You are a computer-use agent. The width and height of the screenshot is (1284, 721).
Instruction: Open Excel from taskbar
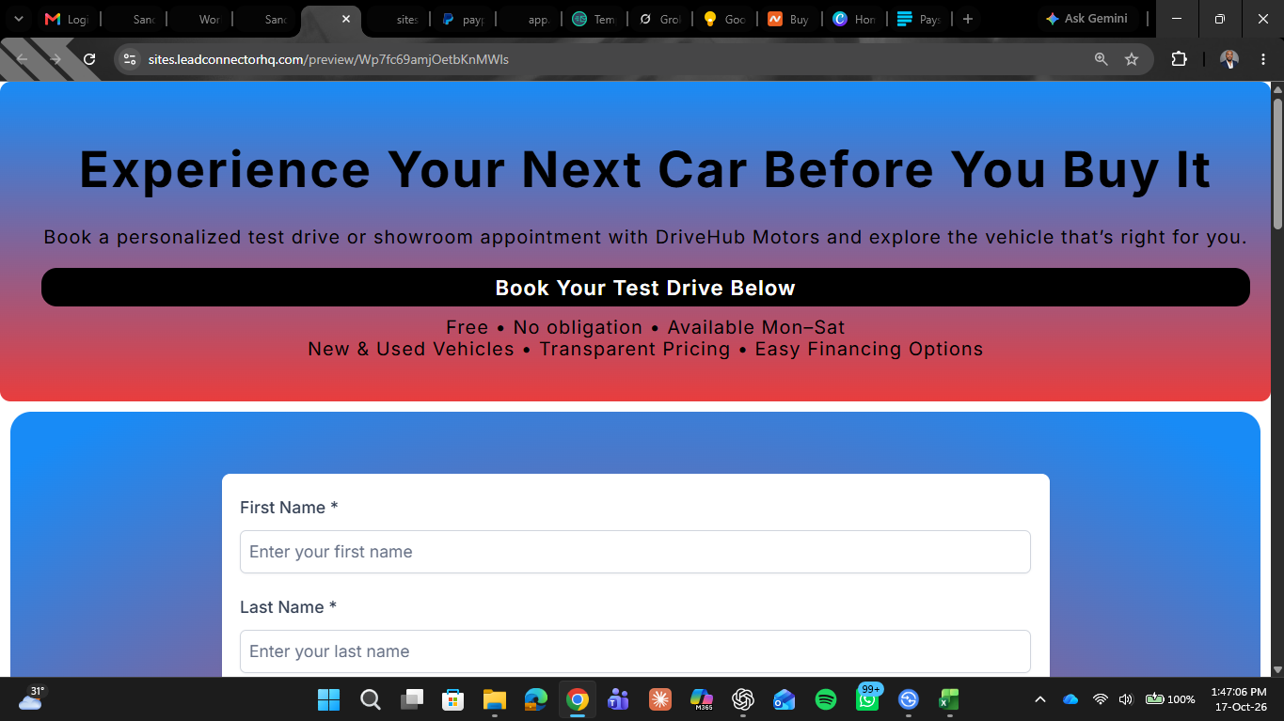coord(949,699)
